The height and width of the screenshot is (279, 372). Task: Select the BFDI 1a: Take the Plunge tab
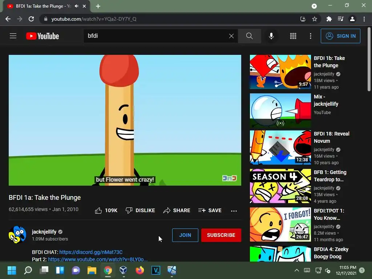[46, 6]
